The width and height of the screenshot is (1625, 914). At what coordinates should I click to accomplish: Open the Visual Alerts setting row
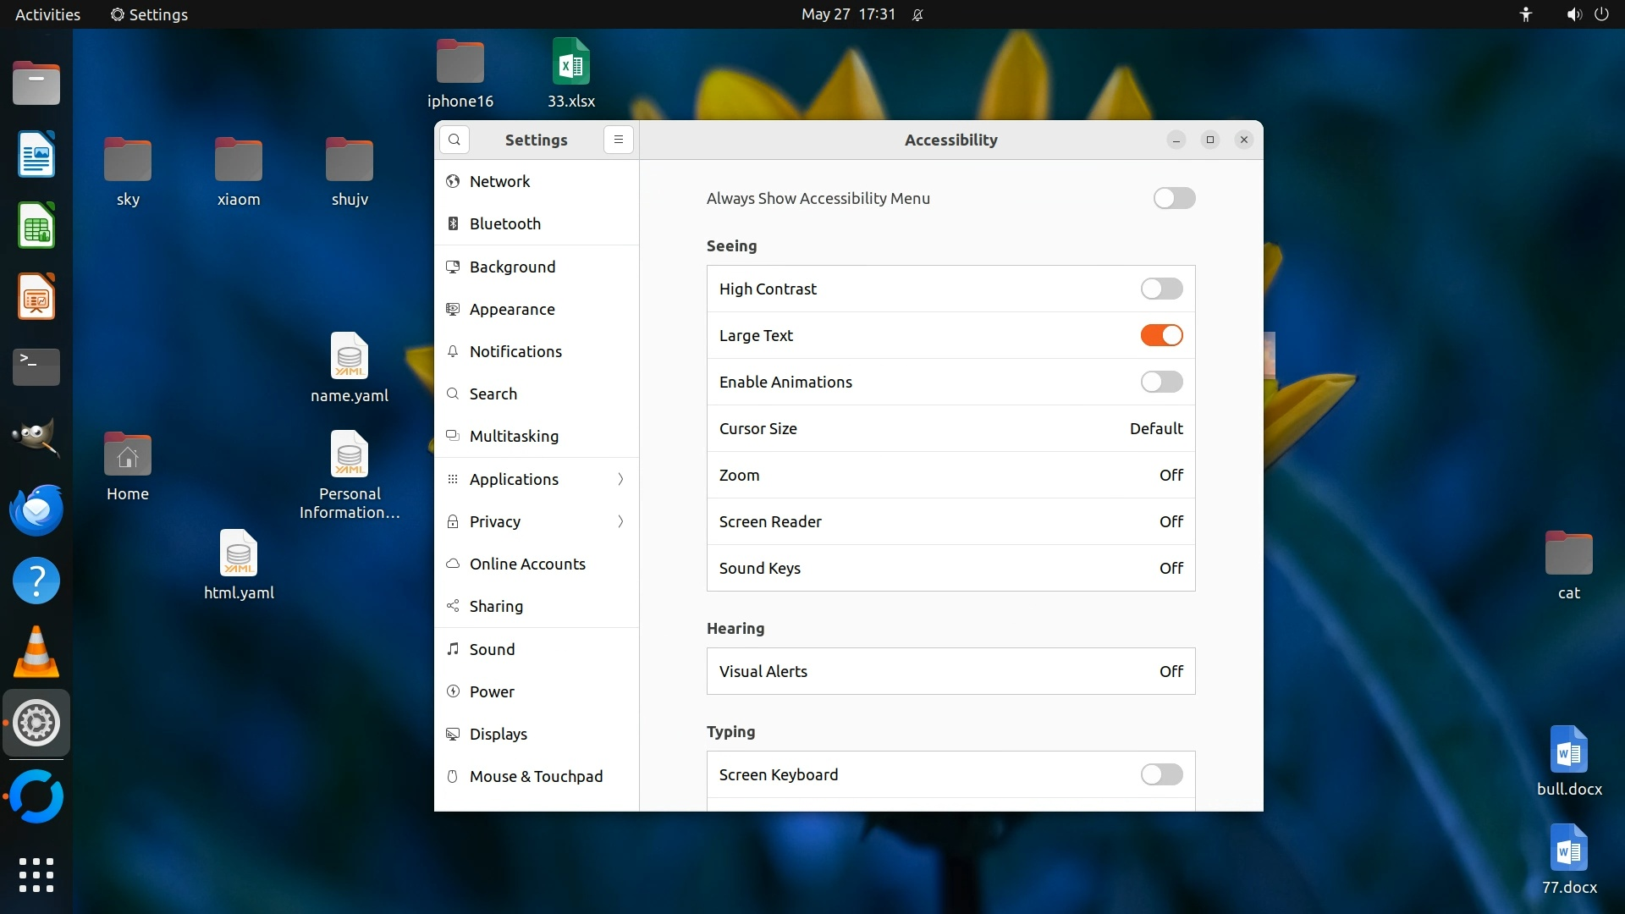click(x=950, y=671)
